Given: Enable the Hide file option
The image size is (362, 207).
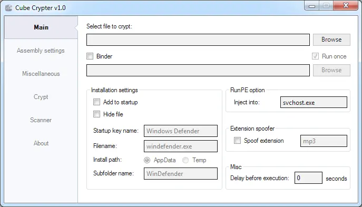Looking at the screenshot, I should 96,114.
